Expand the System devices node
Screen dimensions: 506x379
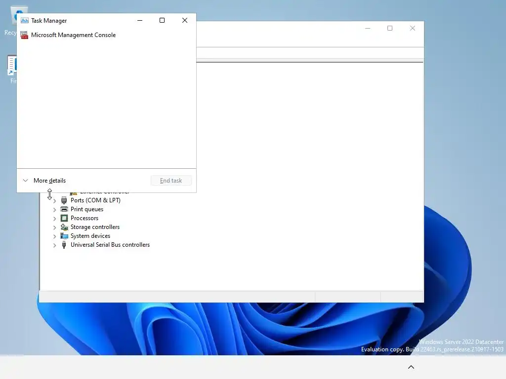(54, 236)
